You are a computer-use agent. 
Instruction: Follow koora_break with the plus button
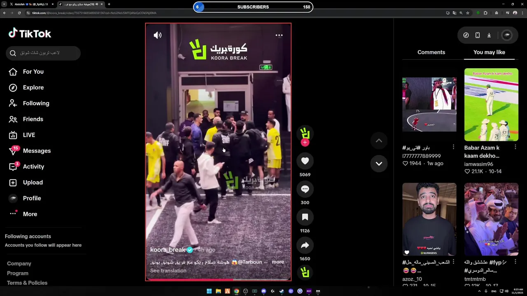305,142
